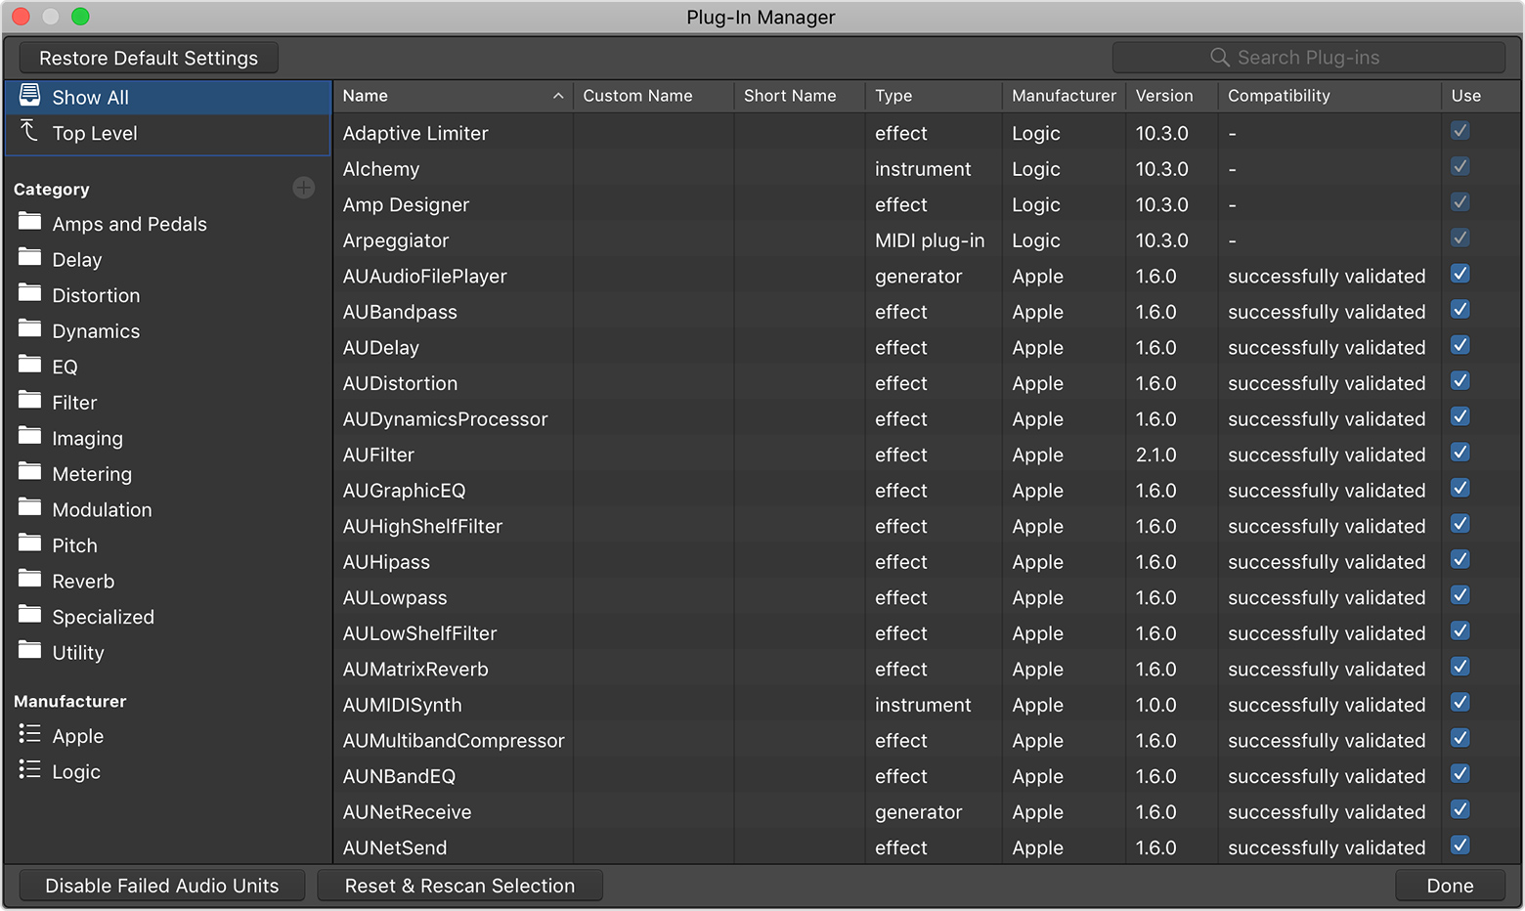Click the Top Level arrow icon
1525x911 pixels.
(x=29, y=131)
